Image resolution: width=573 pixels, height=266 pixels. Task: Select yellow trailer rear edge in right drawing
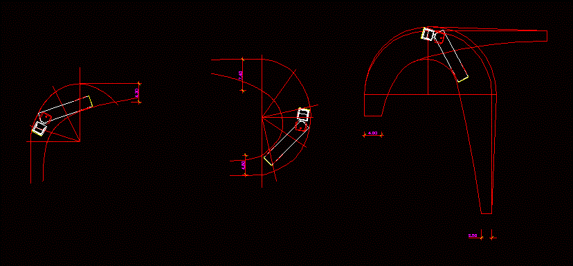(x=463, y=79)
